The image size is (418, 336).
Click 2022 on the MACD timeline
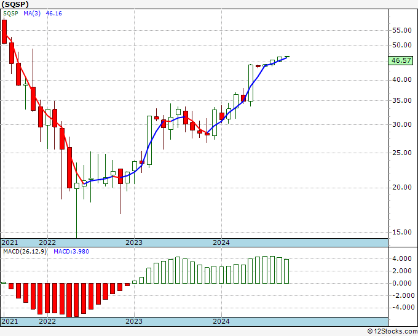click(47, 321)
